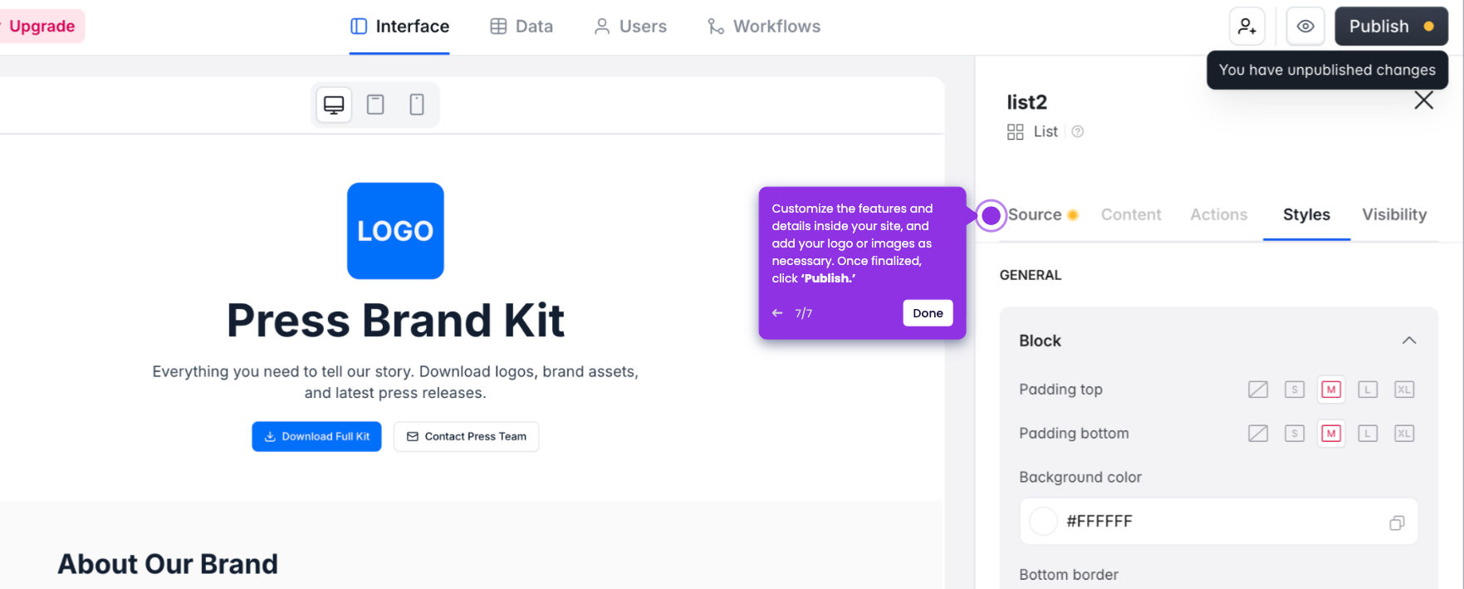1464x589 pixels.
Task: Open the Data tab
Action: tap(521, 27)
